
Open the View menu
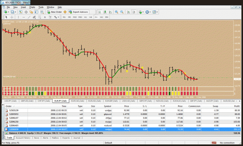coord(15,7)
